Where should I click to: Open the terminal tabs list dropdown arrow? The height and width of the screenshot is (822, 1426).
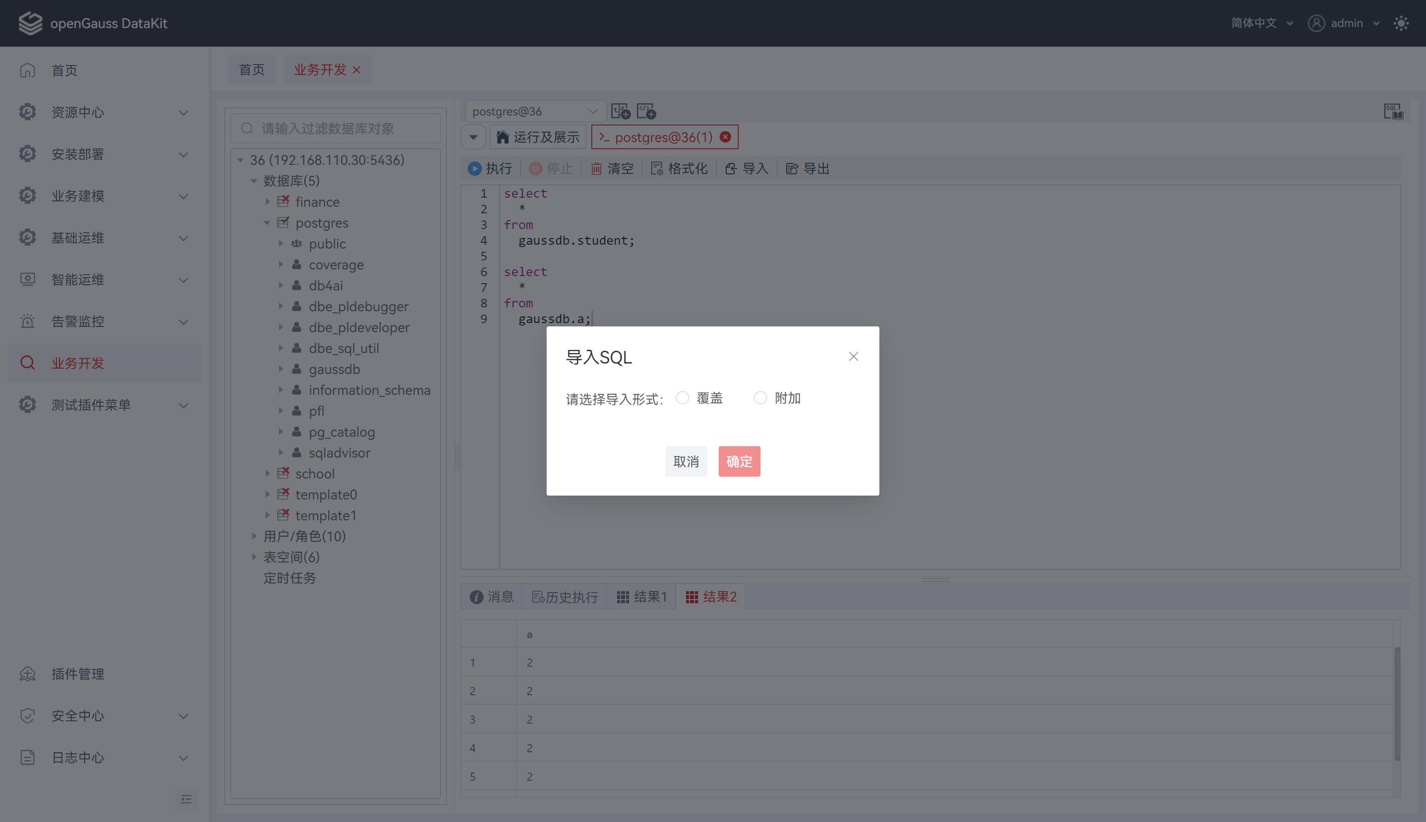pos(473,137)
